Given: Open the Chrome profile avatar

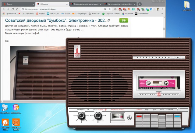Looking at the screenshot, I should pyautogui.click(x=158, y=9).
